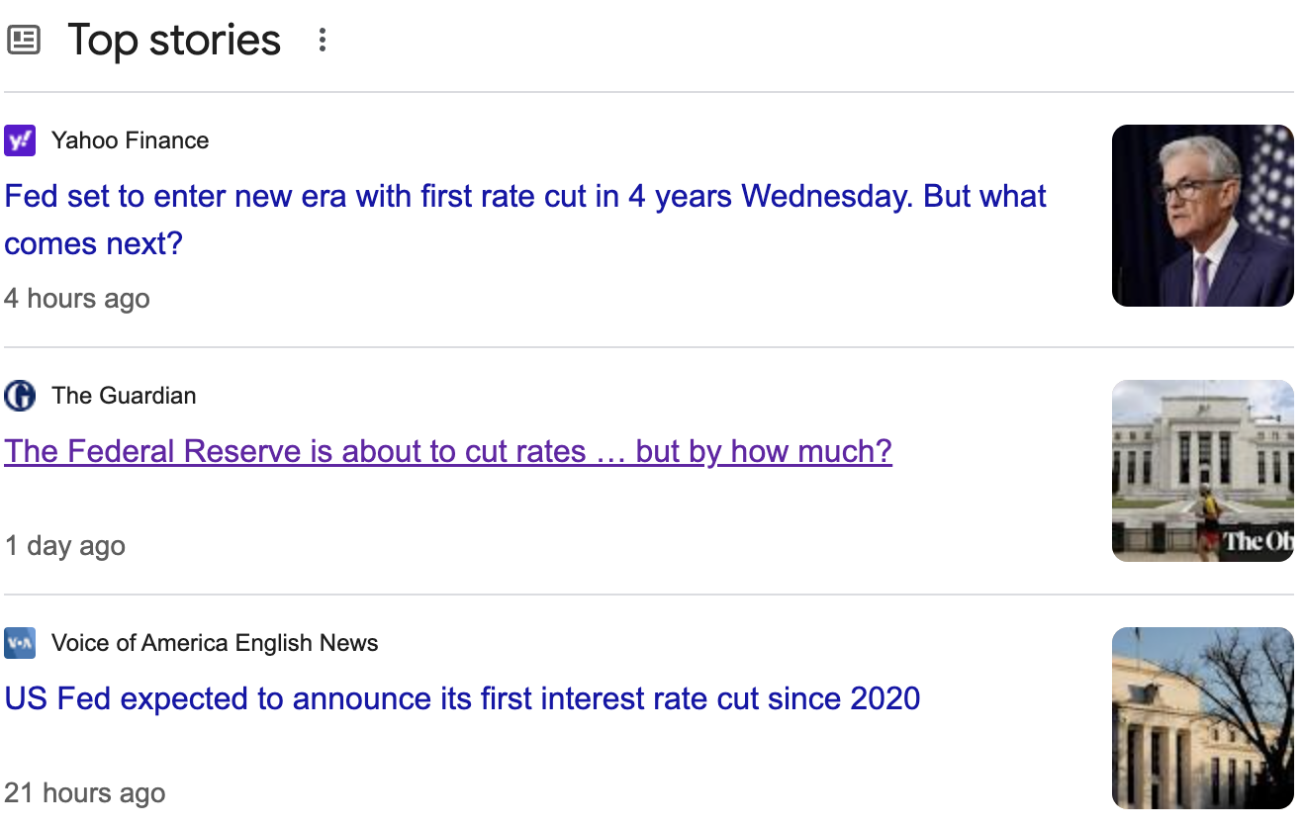
Task: Click The Guardian source name
Action: (x=124, y=396)
